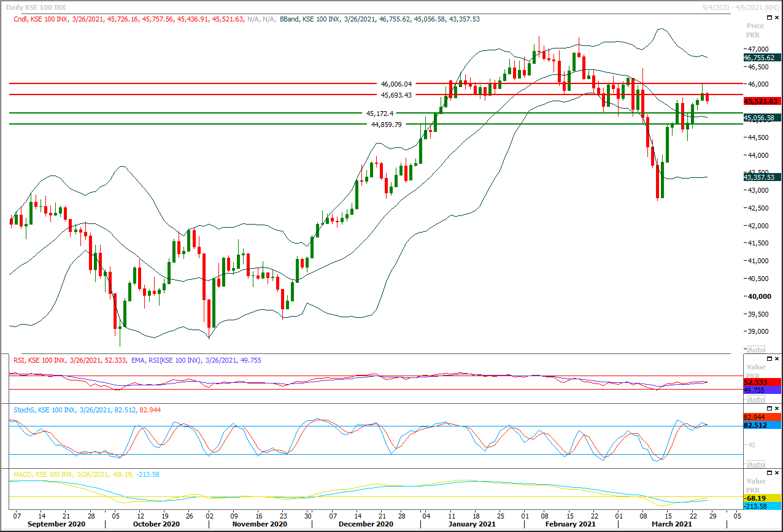
Task: Click the 'January 2021' time axis label
Action: (x=471, y=524)
